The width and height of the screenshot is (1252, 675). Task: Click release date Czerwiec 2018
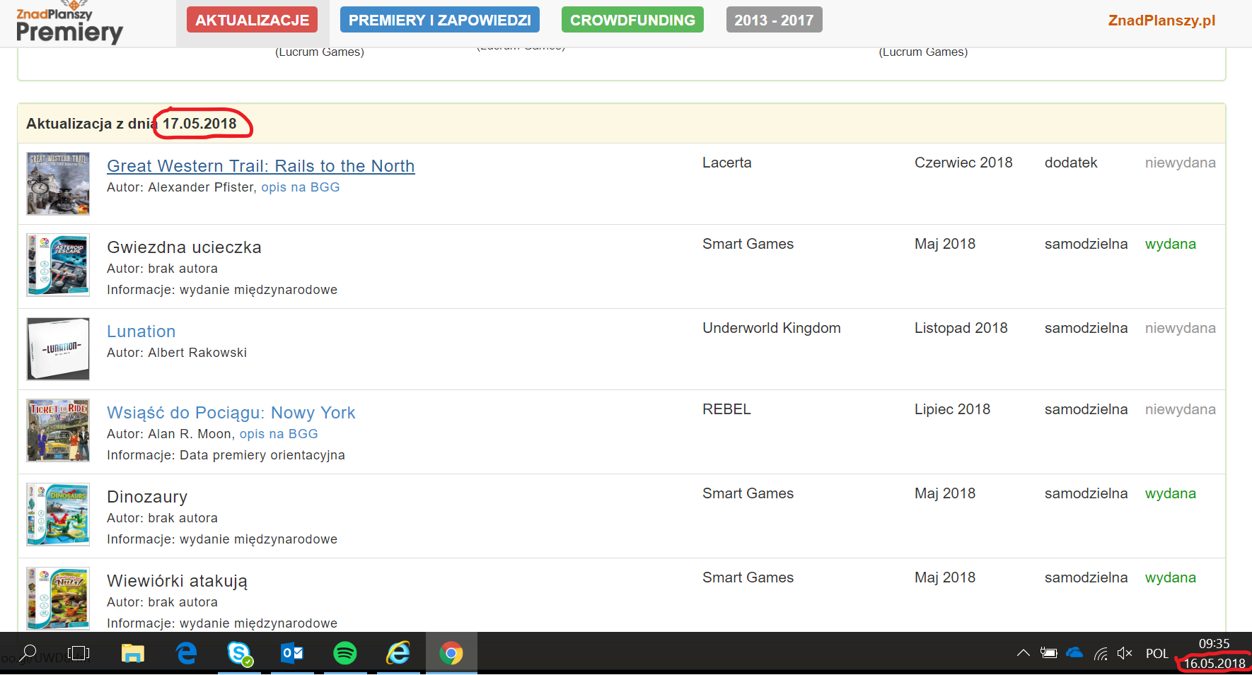(963, 163)
